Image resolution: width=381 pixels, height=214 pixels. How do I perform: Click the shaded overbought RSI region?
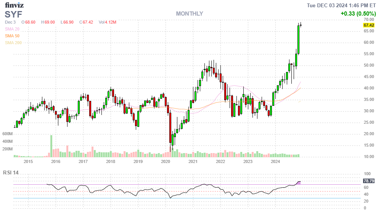299,183
